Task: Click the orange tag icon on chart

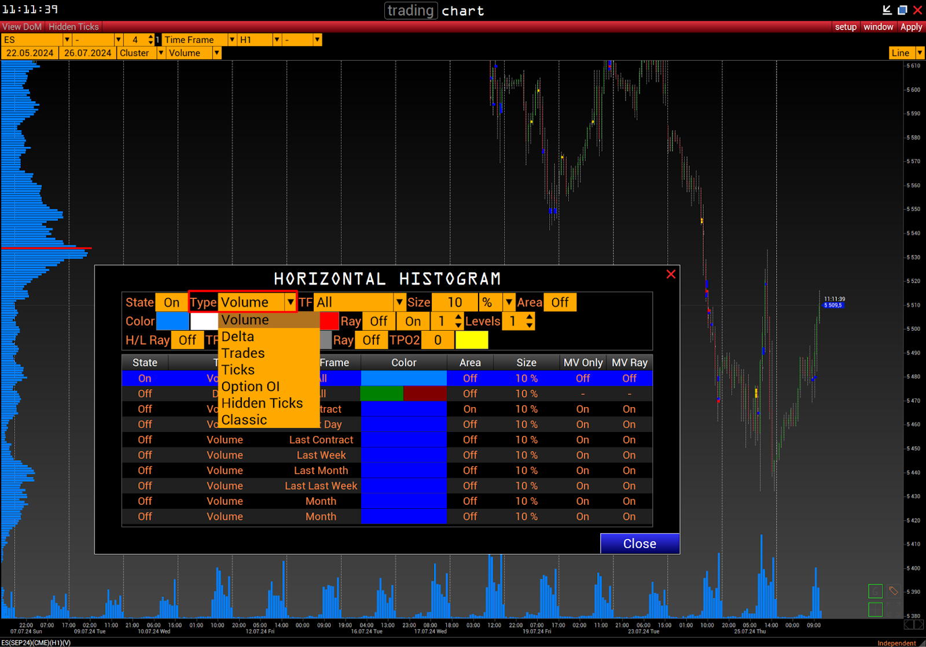Action: 894,591
